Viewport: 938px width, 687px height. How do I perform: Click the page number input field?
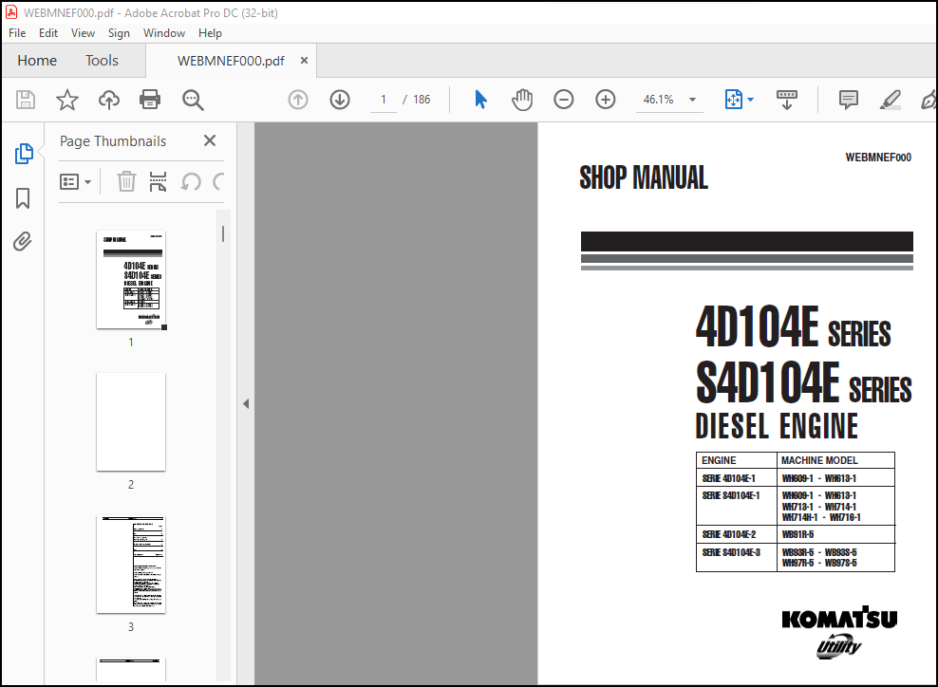tap(383, 100)
